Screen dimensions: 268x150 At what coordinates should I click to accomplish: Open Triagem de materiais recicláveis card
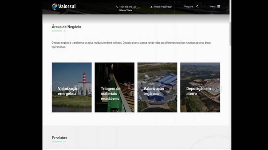pos(115,88)
